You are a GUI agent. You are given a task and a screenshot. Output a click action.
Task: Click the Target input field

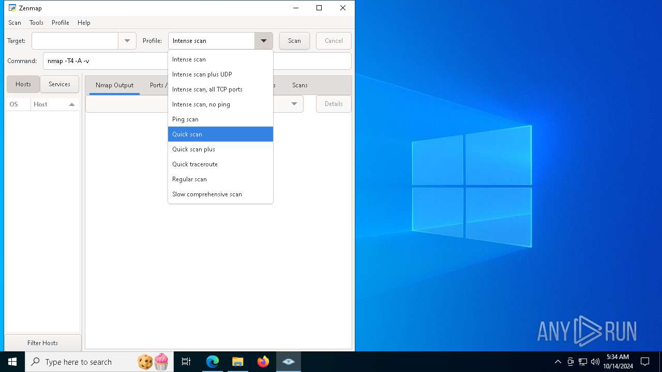[75, 41]
